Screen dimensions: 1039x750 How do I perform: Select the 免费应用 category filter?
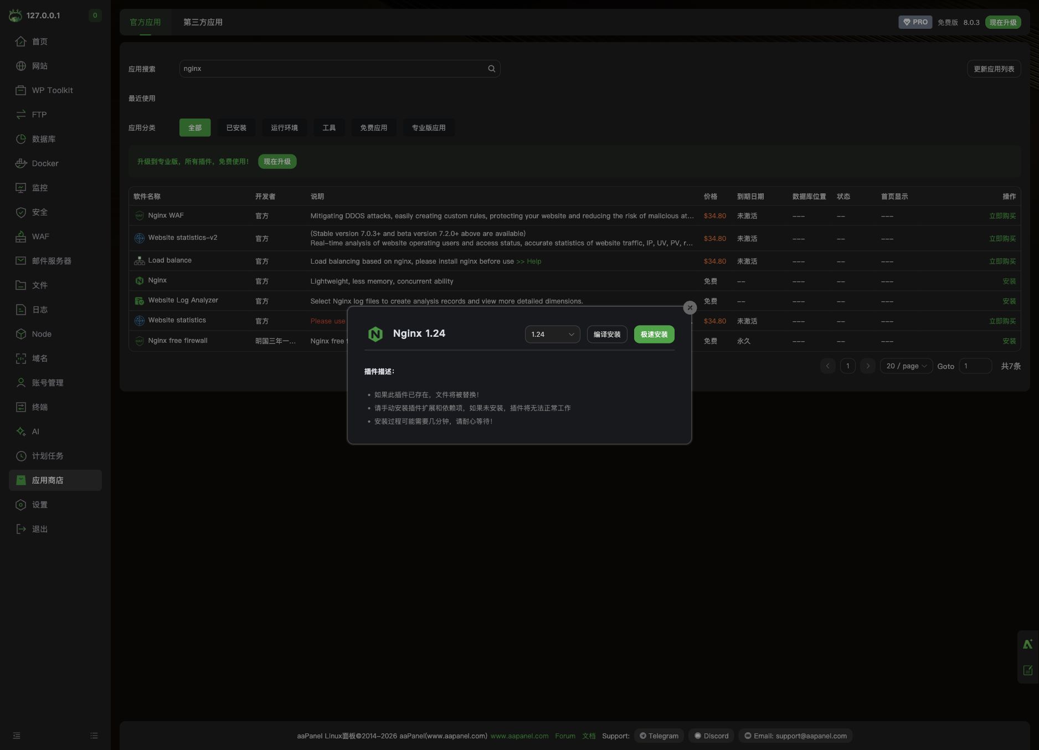click(x=374, y=127)
